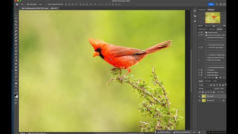Select the Eraser tool
Screen dimensions: 238x134
pyautogui.click(x=16, y=57)
